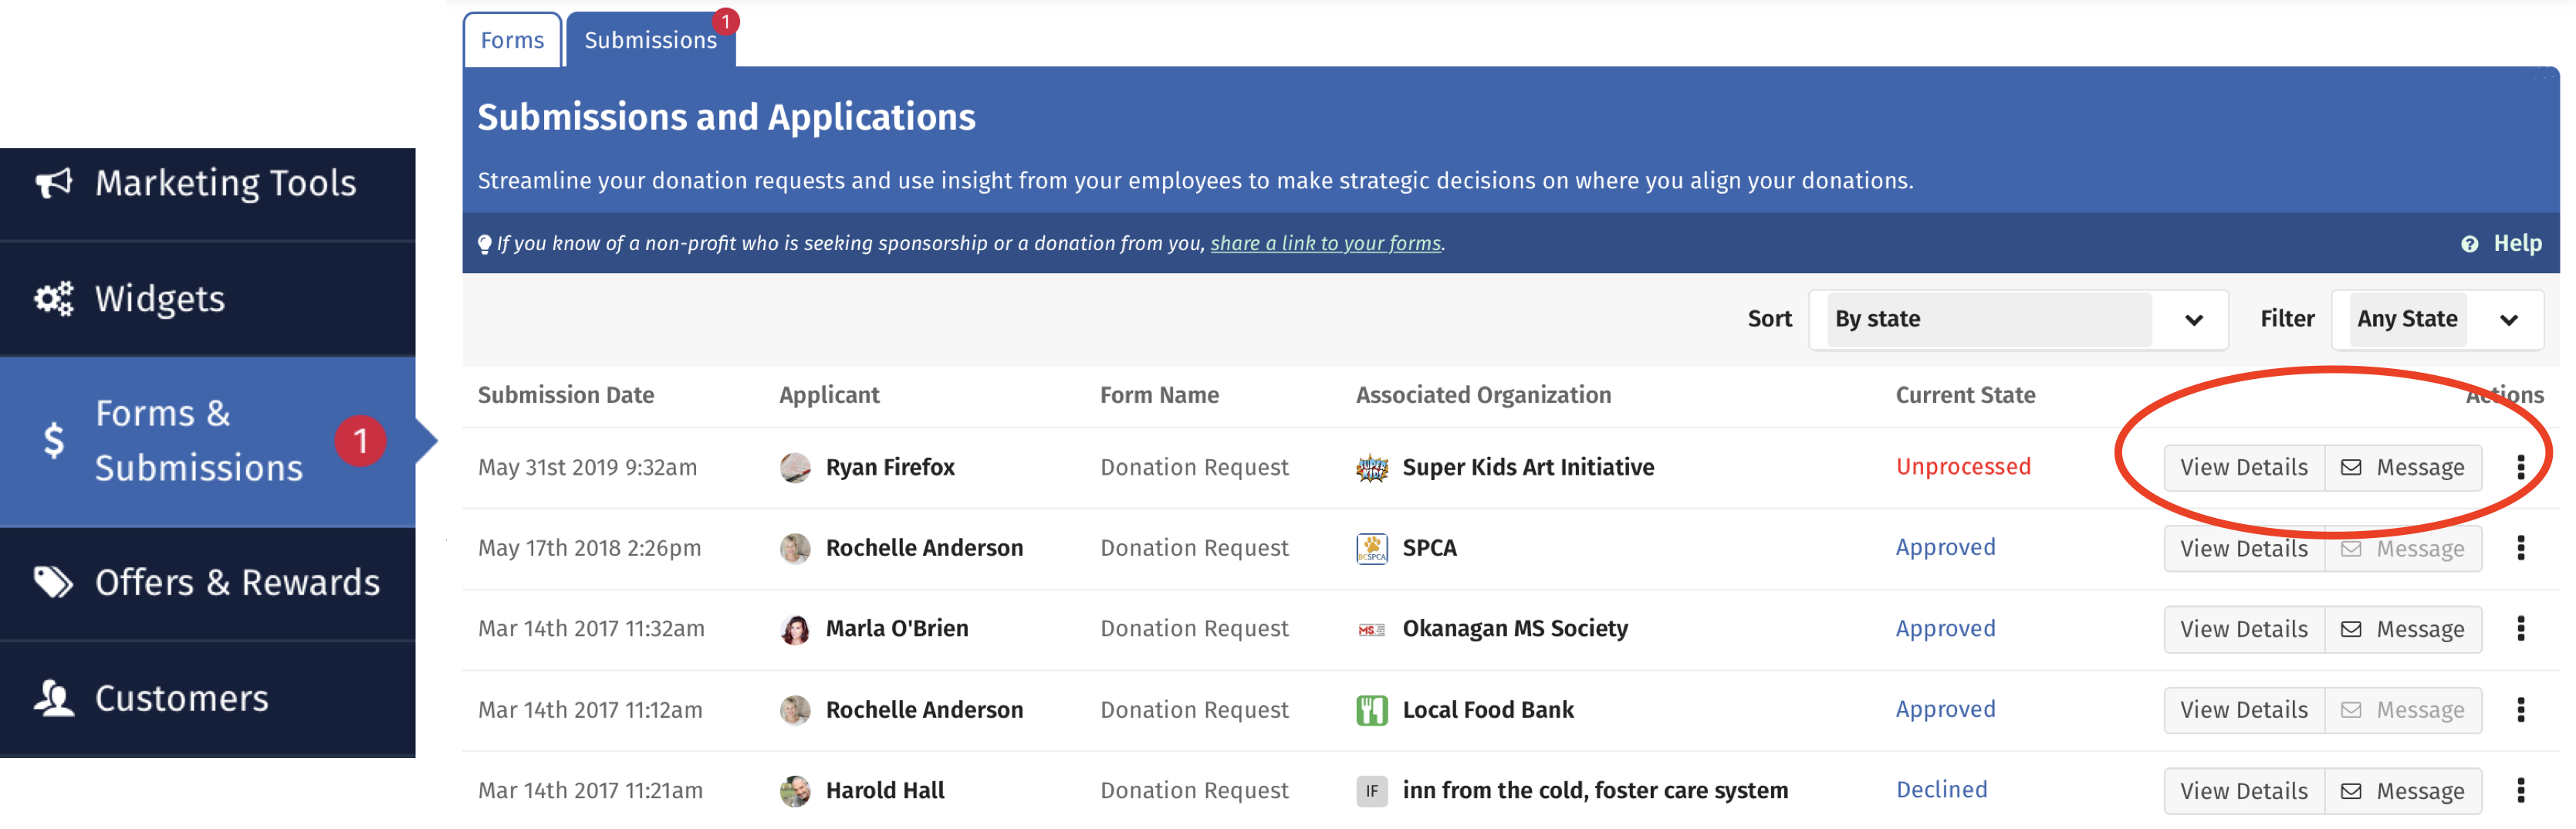
Task: Message Ryan Firefox about the submission
Action: pos(2403,467)
